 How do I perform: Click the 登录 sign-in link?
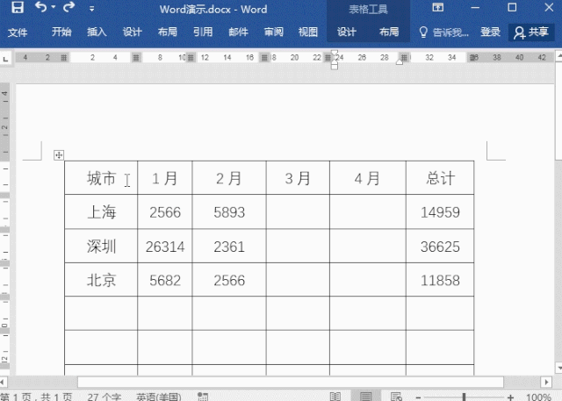(x=490, y=32)
